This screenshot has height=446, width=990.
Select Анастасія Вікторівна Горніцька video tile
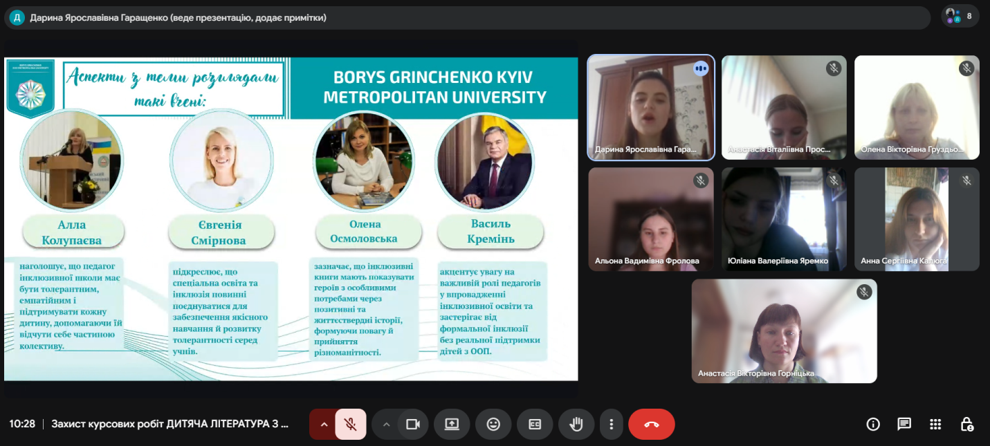click(784, 331)
